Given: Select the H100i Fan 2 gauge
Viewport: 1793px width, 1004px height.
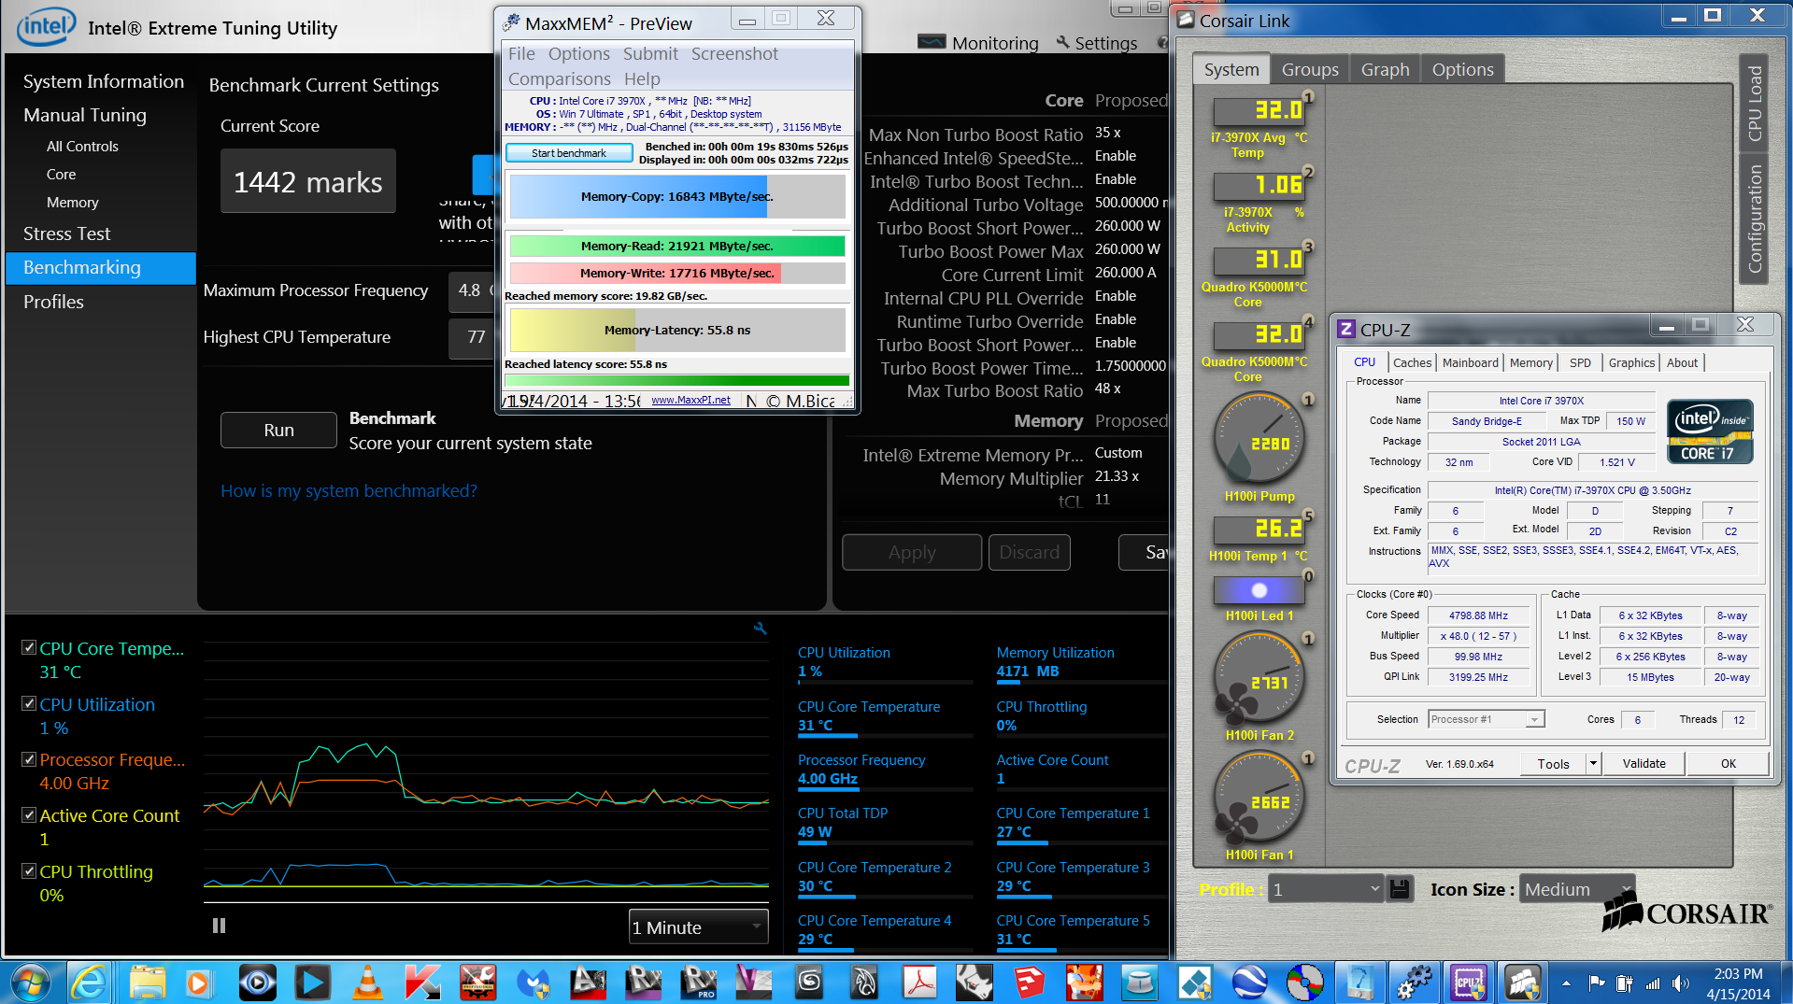Looking at the screenshot, I should coord(1258,677).
